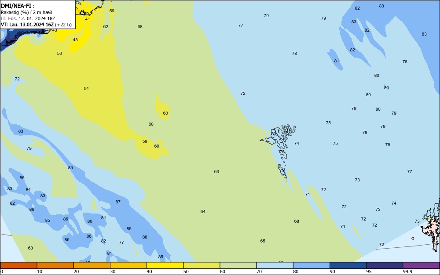Image resolution: width=440 pixels, height=275 pixels.
Task: Click the 60–70% light green legend swatch
Action: coord(238,265)
